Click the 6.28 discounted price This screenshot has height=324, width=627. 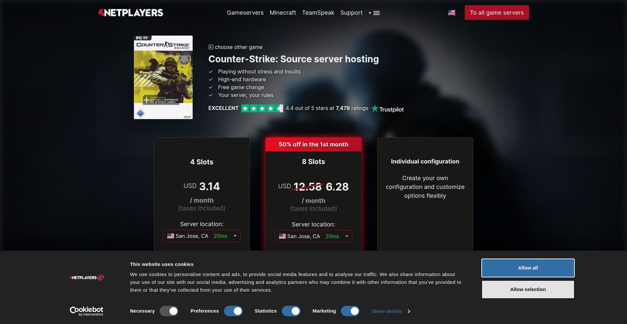337,187
